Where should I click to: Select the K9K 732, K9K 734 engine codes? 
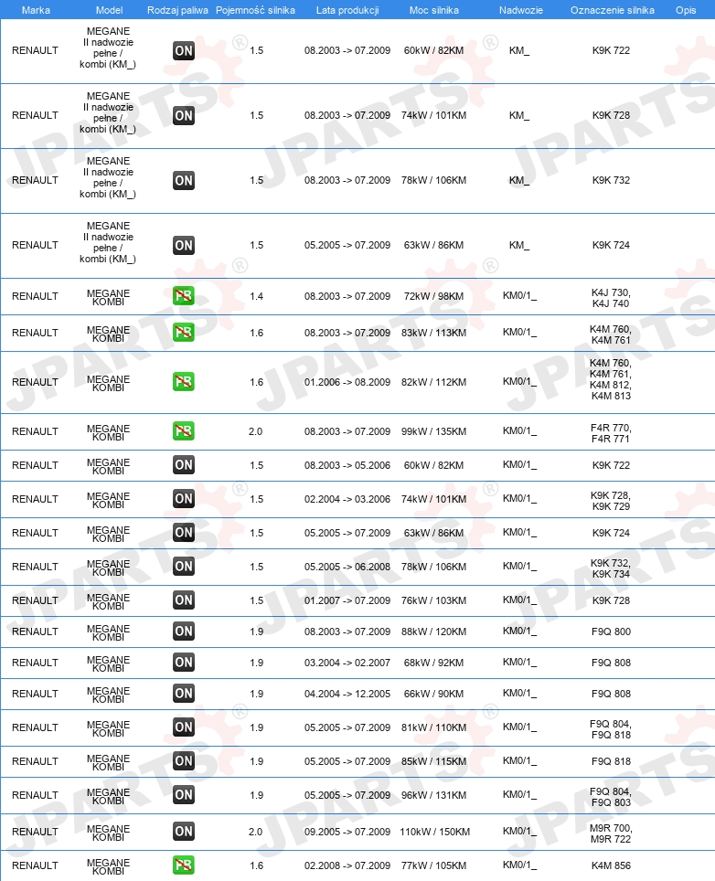[x=611, y=568]
